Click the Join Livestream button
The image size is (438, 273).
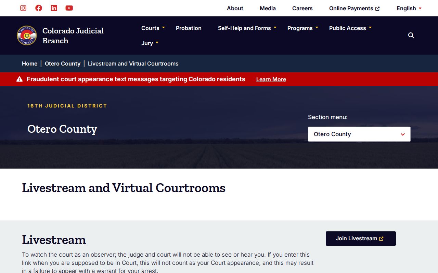click(361, 239)
